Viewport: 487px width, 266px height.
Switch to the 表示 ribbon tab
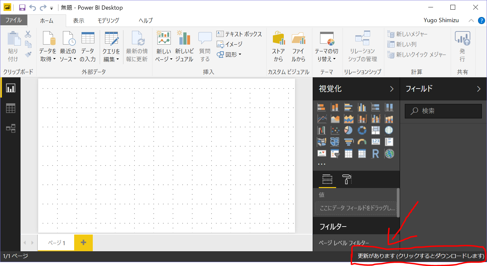(78, 21)
